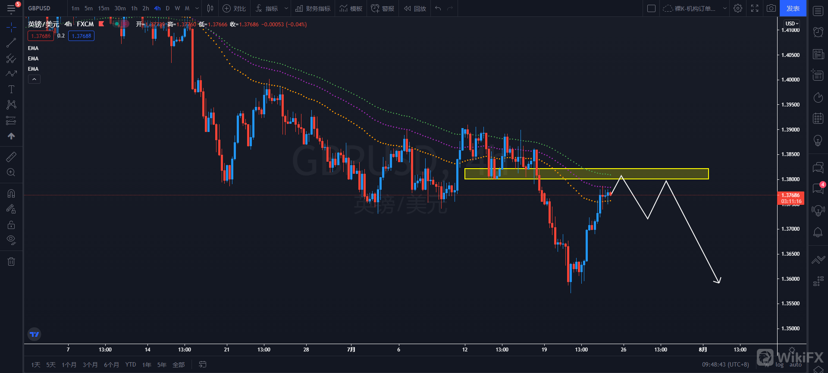Image resolution: width=828 pixels, height=373 pixels.
Task: Collapse the EMA indicator legend
Action: coord(34,79)
